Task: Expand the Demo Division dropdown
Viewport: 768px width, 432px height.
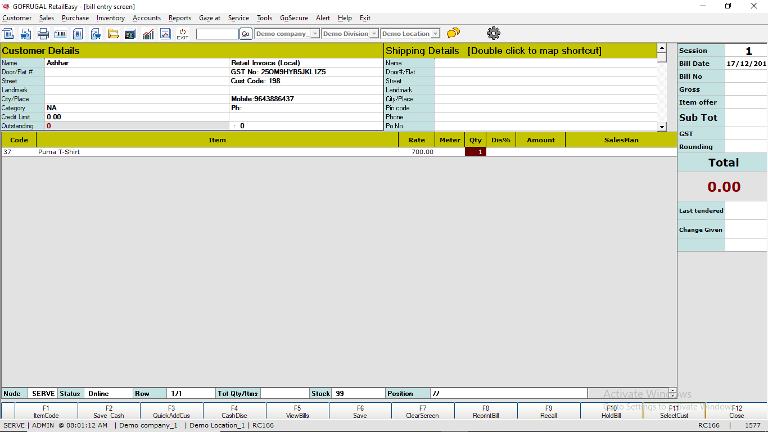Action: coord(374,34)
